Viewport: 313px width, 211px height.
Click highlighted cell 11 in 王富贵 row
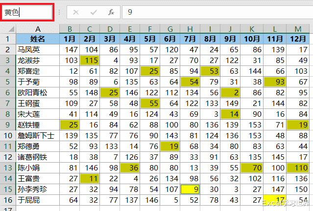(x=90, y=179)
